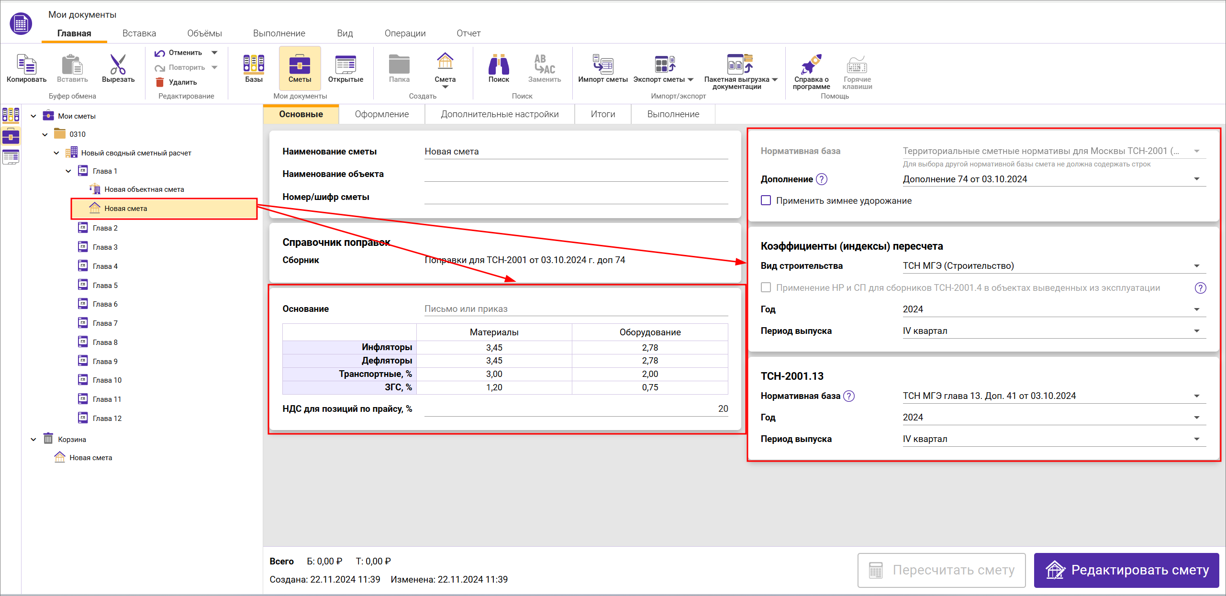Click the help icon beside Дополнение
The height and width of the screenshot is (596, 1226).
coord(822,179)
